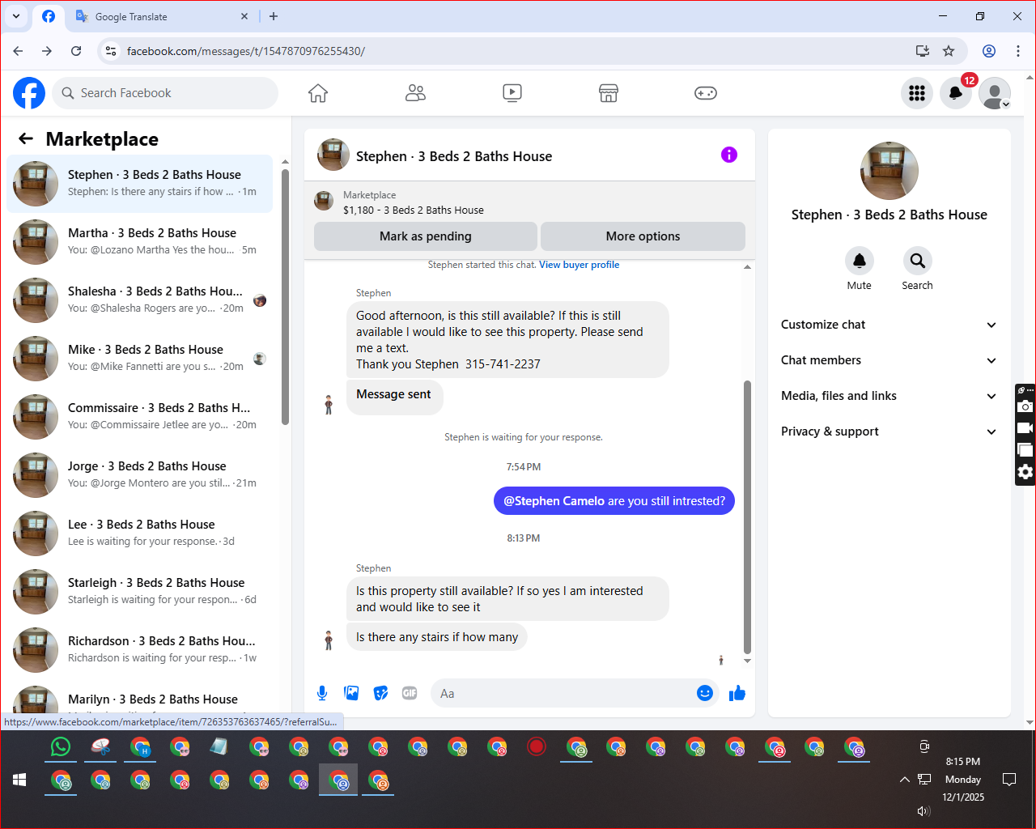Image resolution: width=1036 pixels, height=829 pixels.
Task: Open Mike's 3 Beds 2 Baths House chat
Action: tap(140, 359)
